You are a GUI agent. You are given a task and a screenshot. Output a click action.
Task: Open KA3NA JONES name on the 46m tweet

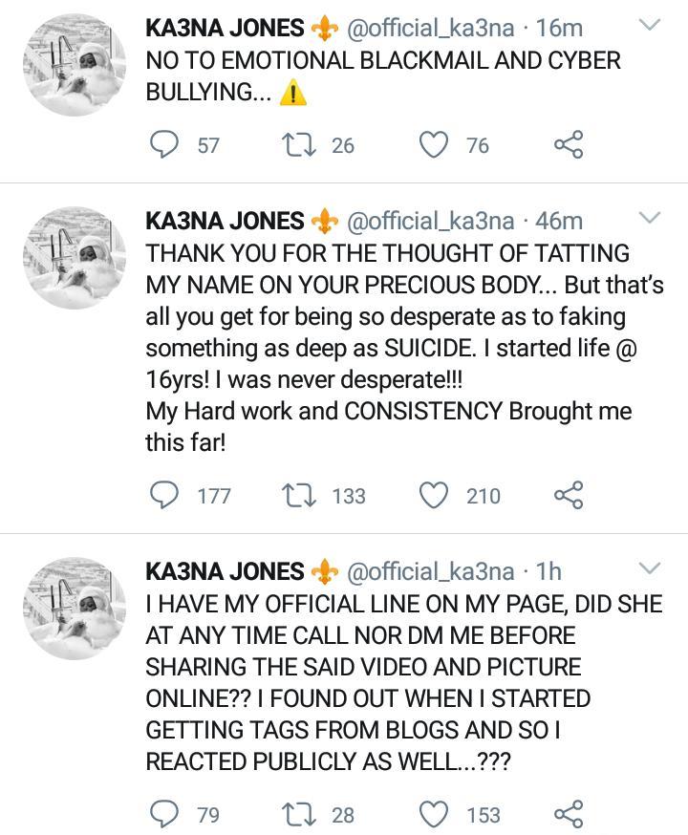coord(225,221)
